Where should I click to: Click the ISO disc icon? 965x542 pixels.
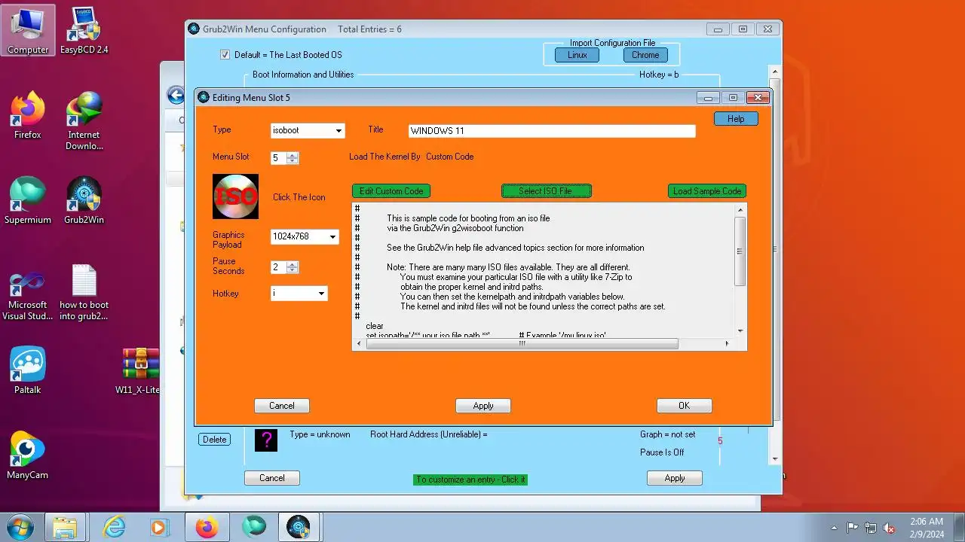tap(235, 196)
